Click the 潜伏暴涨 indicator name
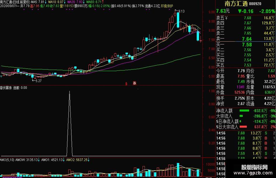This screenshot has height=178, width=276. tap(6, 88)
